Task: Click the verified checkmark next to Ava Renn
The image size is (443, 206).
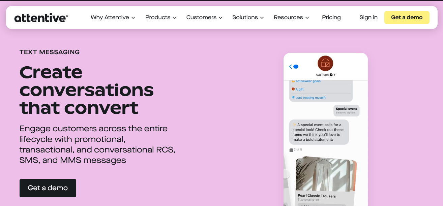Action: pyautogui.click(x=331, y=75)
